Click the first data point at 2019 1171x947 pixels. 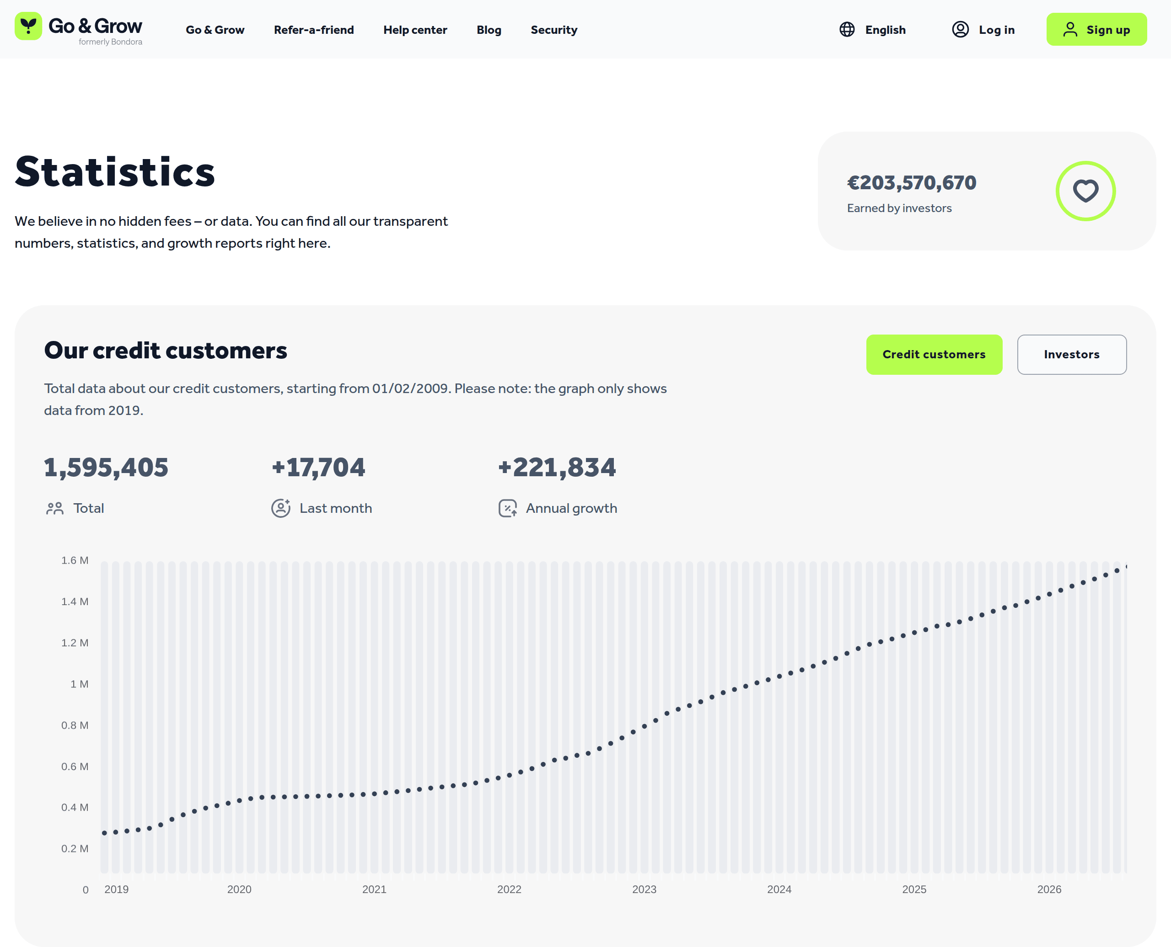tap(104, 833)
